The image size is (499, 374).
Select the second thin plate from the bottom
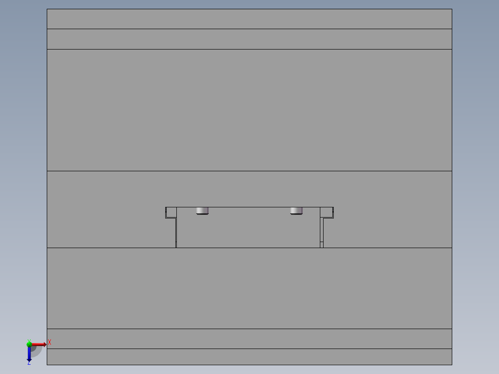pyautogui.click(x=249, y=339)
